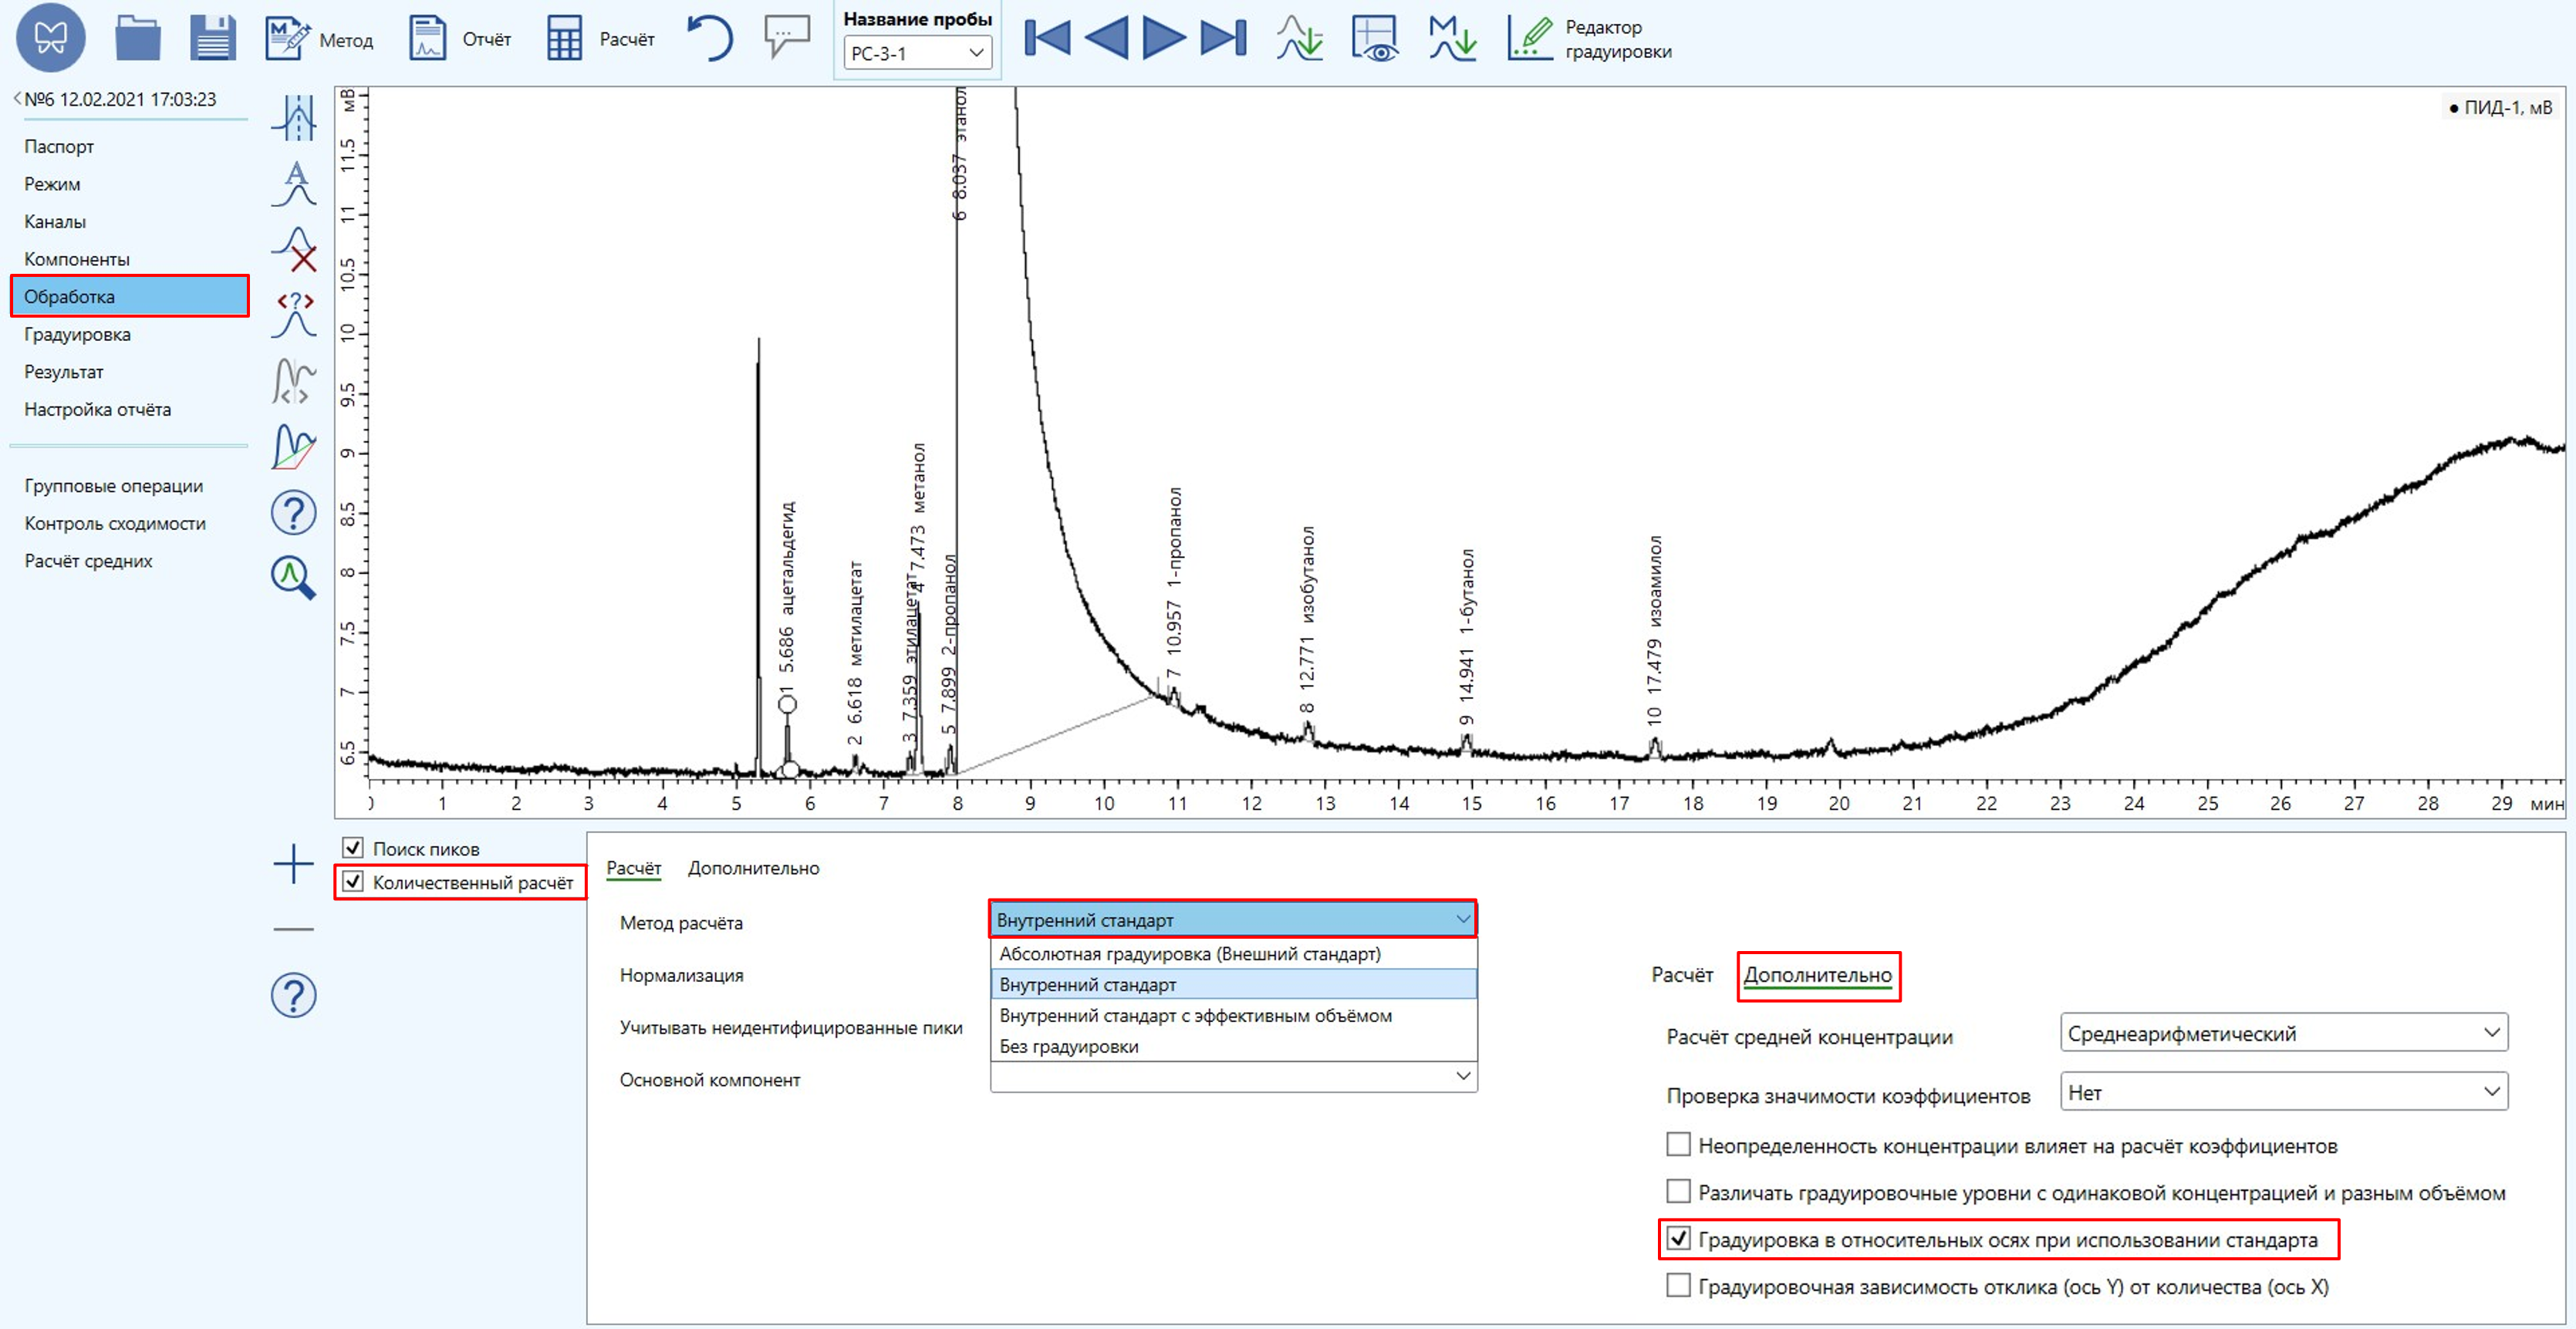Screen dimensions: 2576x1329
Task: Open the Режим section
Action: [52, 184]
